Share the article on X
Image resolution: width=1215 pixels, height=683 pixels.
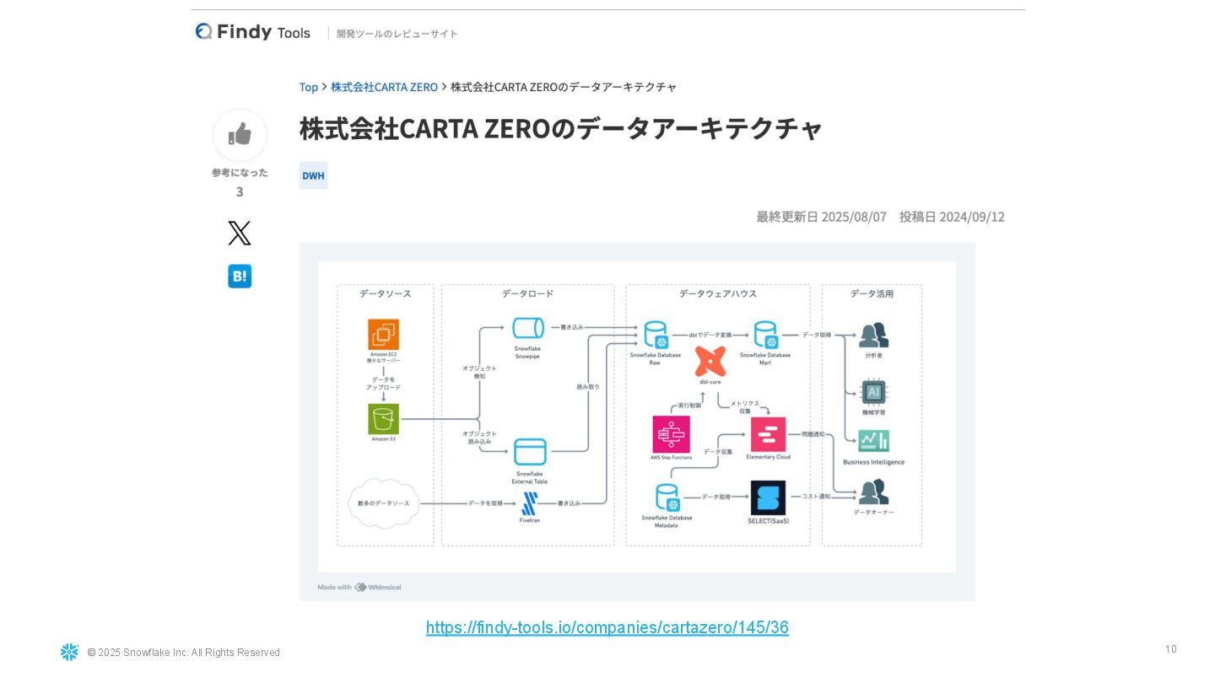click(240, 234)
